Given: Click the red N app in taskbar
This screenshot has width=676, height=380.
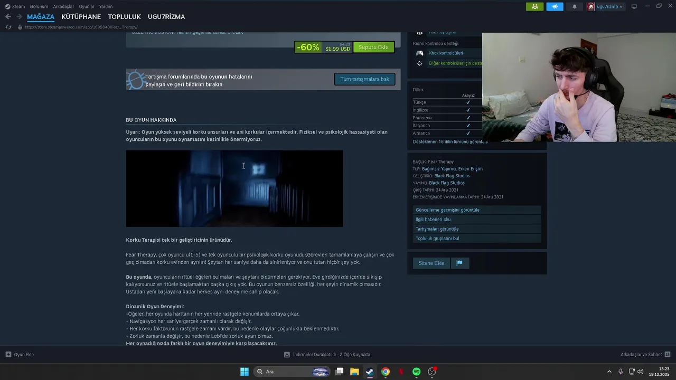Looking at the screenshot, I should pyautogui.click(x=401, y=372).
